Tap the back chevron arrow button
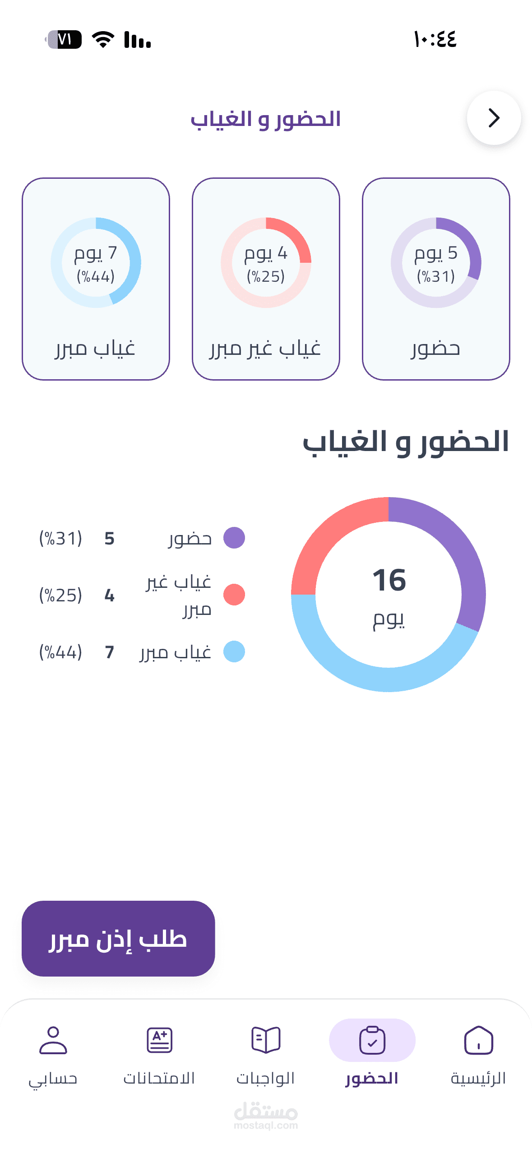Screen dimensions: 532x1154 pos(494,118)
